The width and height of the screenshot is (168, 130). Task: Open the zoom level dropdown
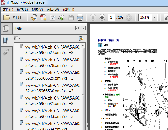point(155,17)
